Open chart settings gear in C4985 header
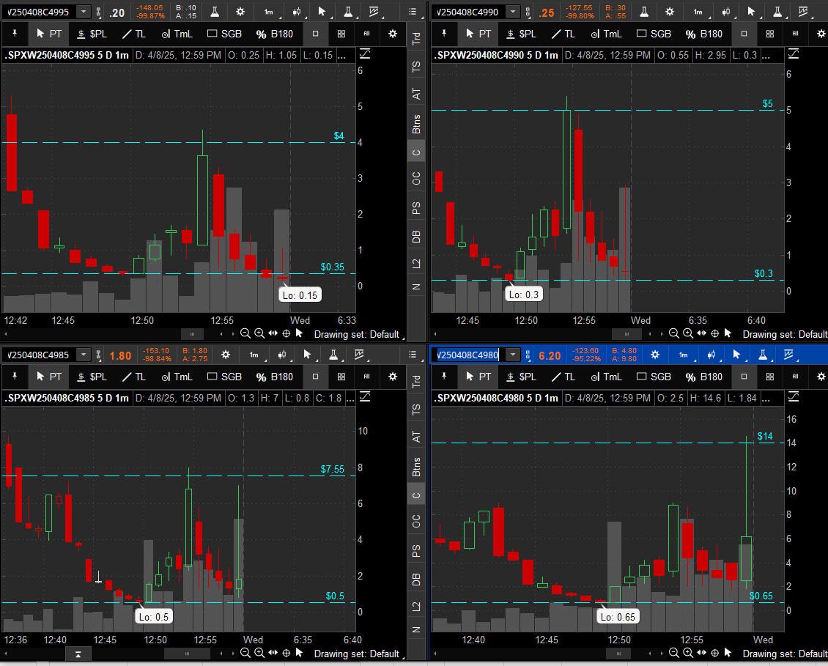Viewport: 828px width, 666px height. tap(226, 355)
